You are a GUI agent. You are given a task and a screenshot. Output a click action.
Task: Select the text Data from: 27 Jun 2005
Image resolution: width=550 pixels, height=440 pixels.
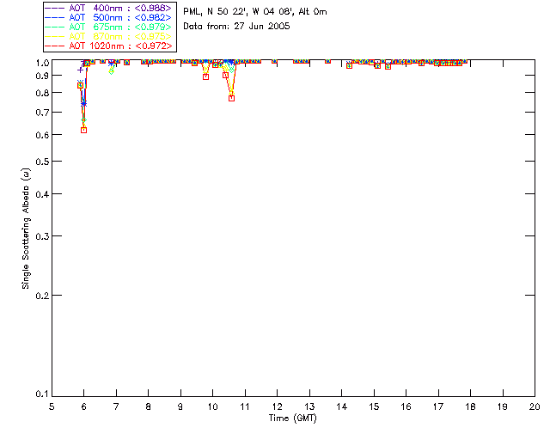[236, 27]
